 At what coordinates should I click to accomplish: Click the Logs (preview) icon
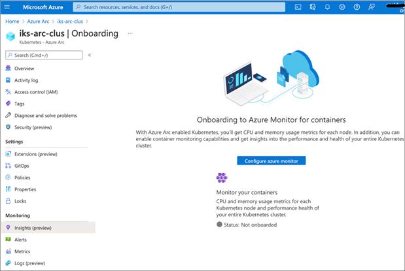9,263
